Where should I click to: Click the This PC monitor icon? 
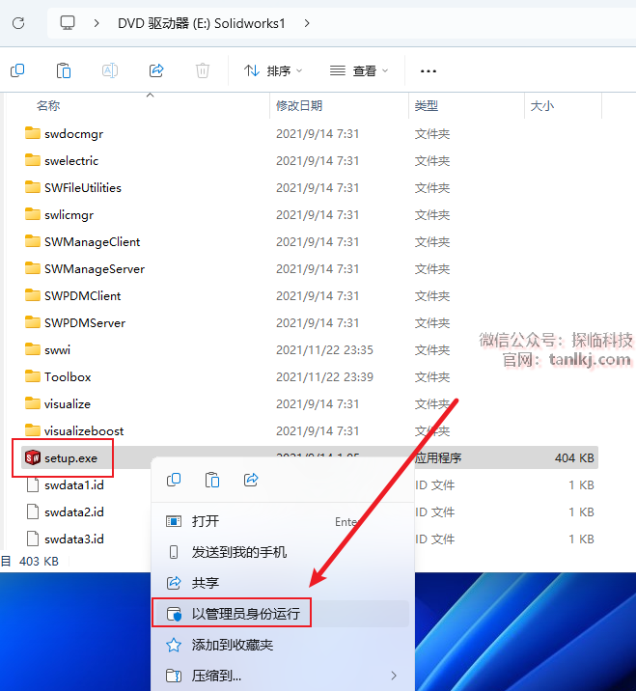point(68,23)
